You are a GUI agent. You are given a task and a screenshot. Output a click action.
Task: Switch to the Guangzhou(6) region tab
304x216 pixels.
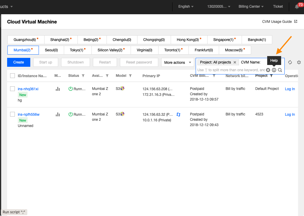26,40
